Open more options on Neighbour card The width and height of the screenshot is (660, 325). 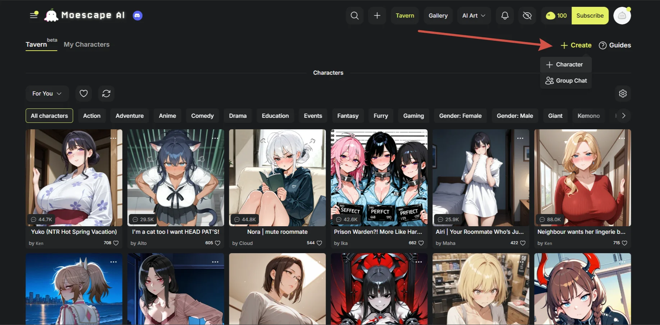pos(622,138)
